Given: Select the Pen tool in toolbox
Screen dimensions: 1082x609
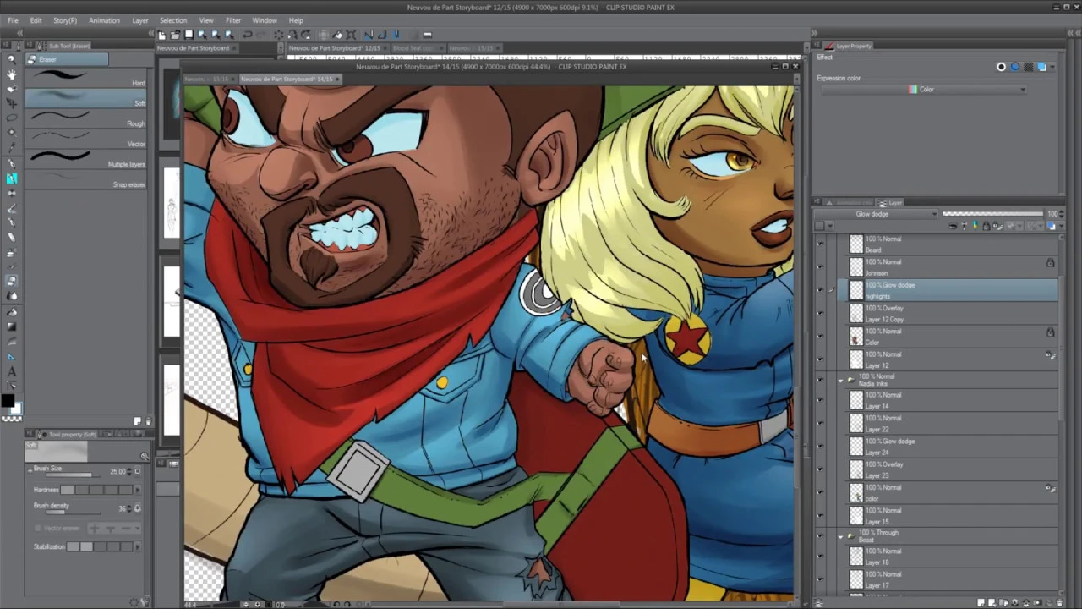Looking at the screenshot, I should coord(11,163).
